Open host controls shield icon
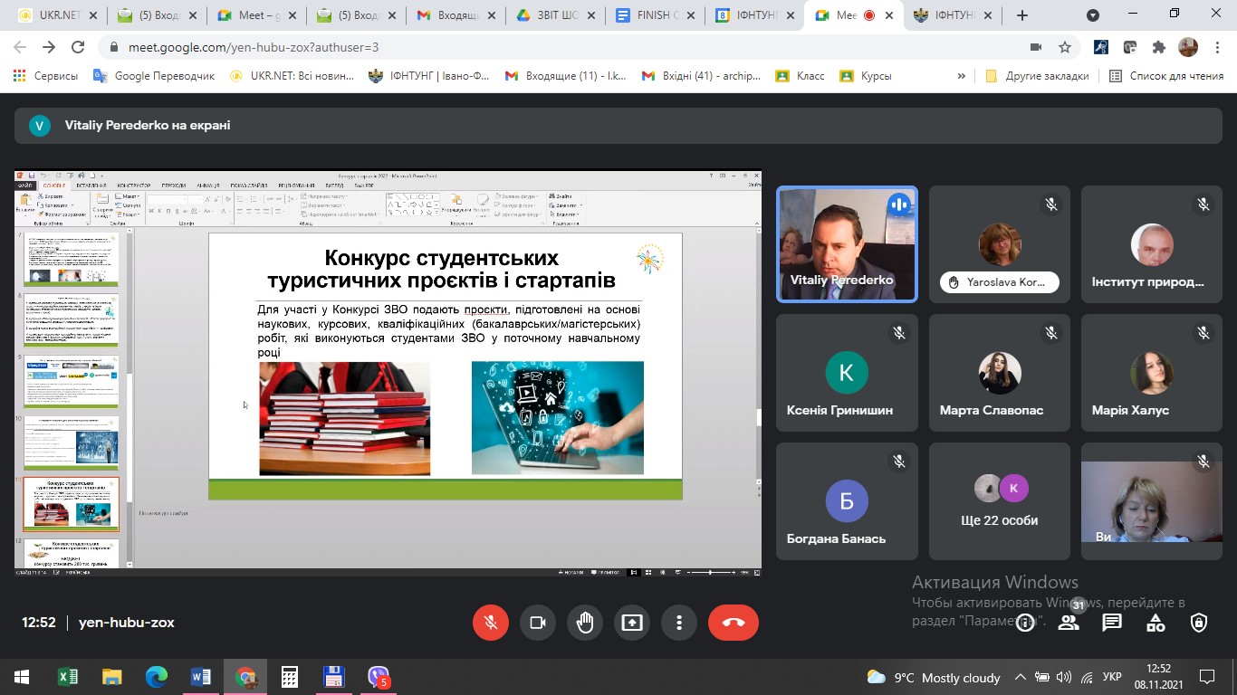 (x=1199, y=623)
